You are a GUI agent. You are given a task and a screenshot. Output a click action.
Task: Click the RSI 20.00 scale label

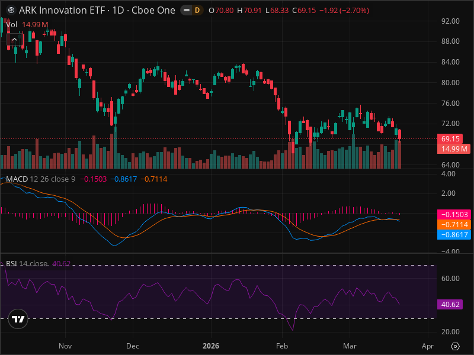(x=450, y=332)
